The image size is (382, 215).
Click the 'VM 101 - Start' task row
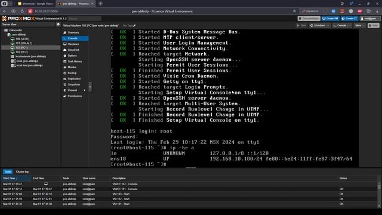(189, 204)
